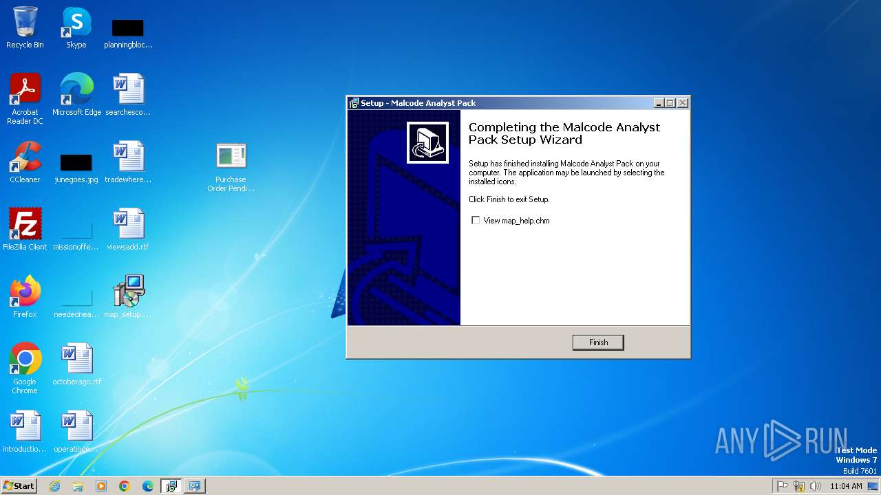The width and height of the screenshot is (881, 495).
Task: Select the CCleaner desktop shortcut
Action: tap(25, 162)
